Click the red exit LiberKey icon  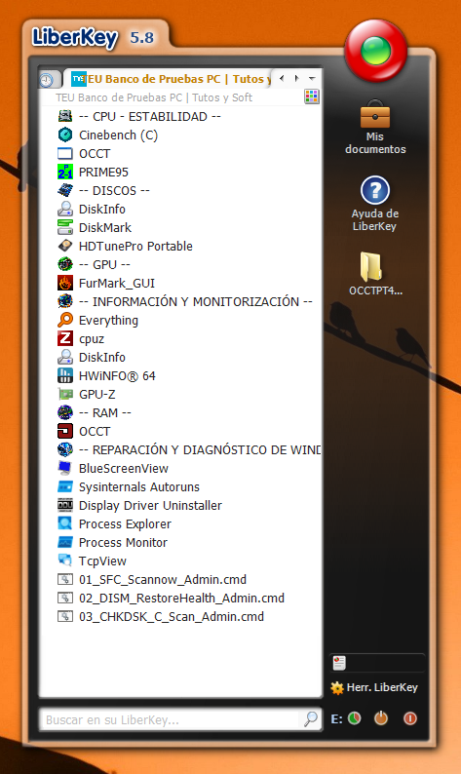[410, 718]
